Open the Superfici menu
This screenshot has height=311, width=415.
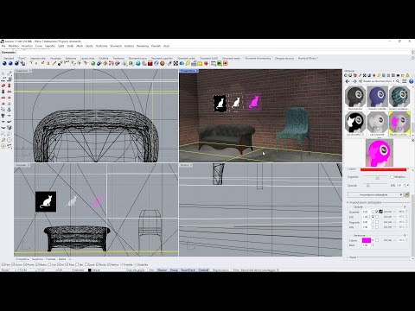(50, 46)
